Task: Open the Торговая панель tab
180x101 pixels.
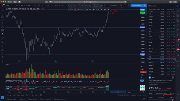Action: (59, 99)
